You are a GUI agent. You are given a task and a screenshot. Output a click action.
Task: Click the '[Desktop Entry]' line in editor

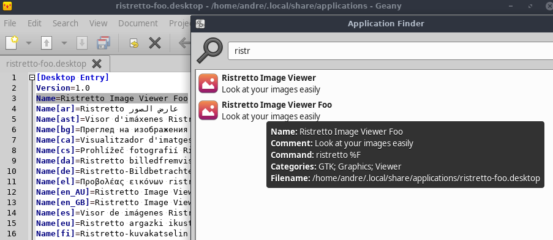pyautogui.click(x=73, y=78)
